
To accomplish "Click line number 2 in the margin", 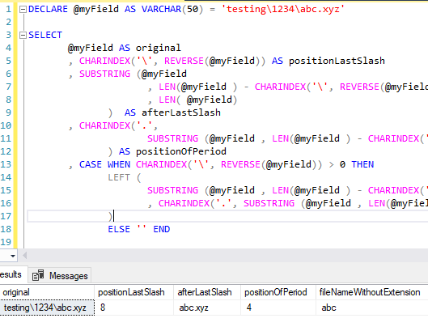I will 8,22.
